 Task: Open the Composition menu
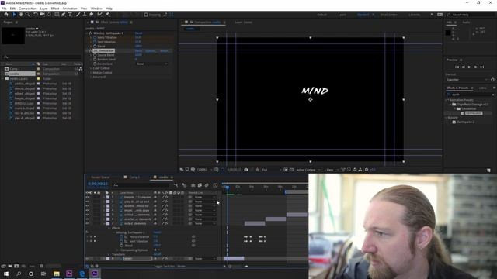click(28, 9)
